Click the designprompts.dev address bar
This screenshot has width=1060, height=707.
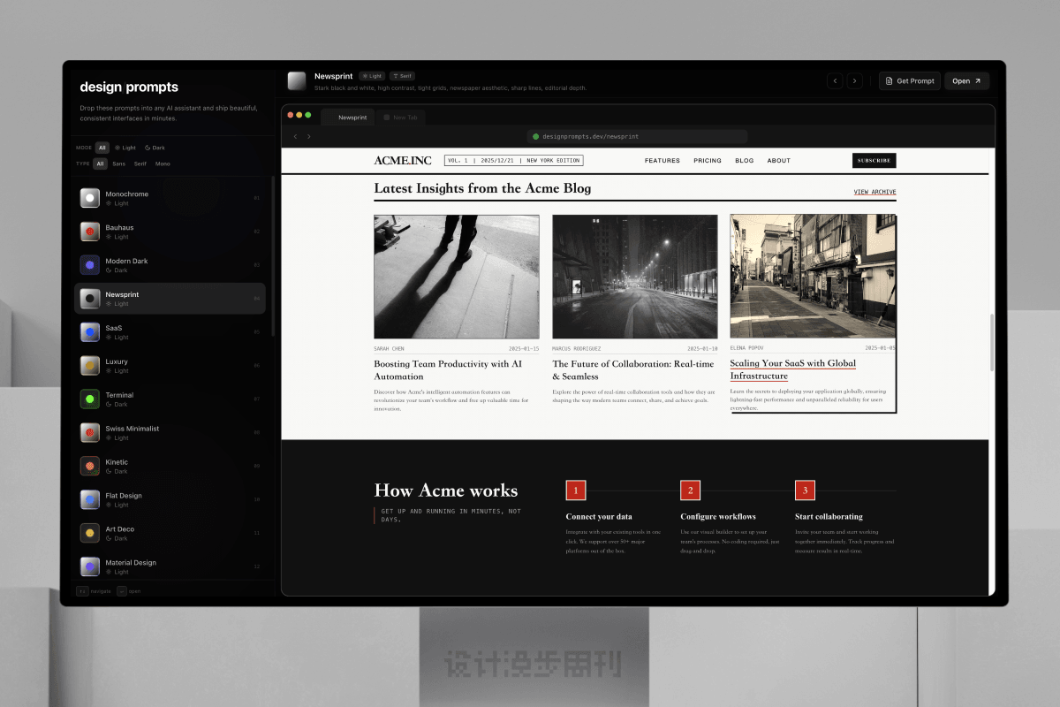click(x=638, y=137)
